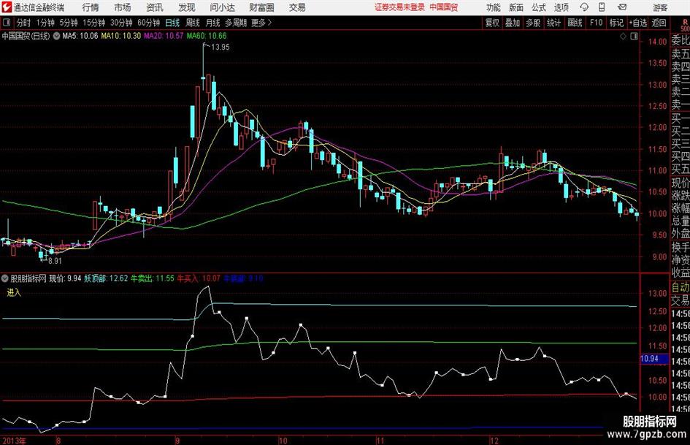Viewport: 690px width, 445px height.
Task: Open the 交易 menu
Action: coord(297,7)
